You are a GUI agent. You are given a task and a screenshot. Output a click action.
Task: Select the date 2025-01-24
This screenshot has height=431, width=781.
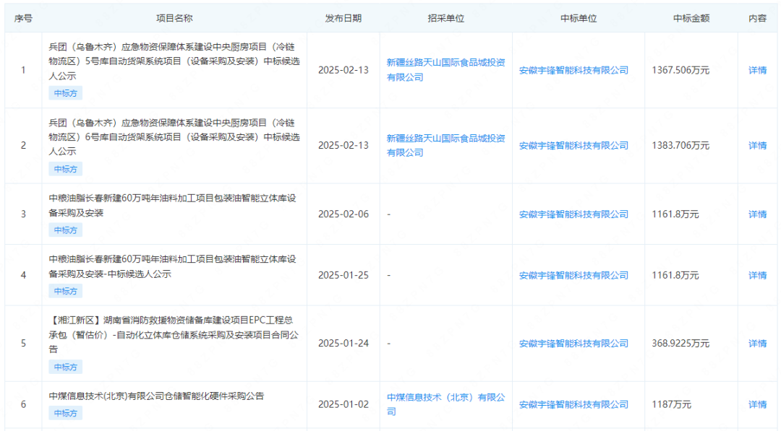click(x=343, y=344)
